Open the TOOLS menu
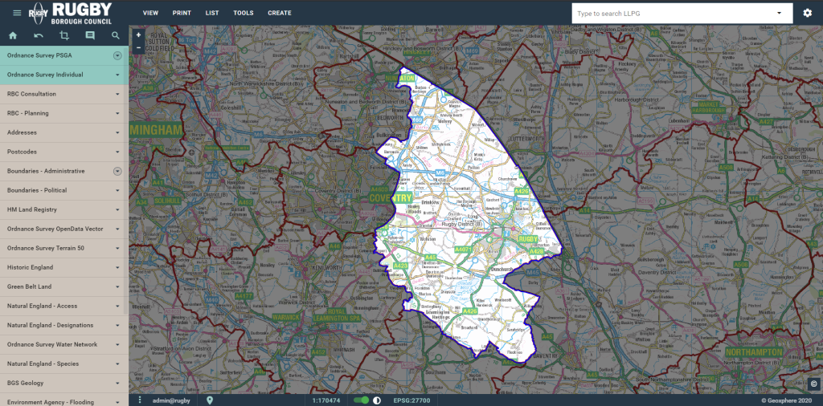The height and width of the screenshot is (406, 823). (244, 13)
